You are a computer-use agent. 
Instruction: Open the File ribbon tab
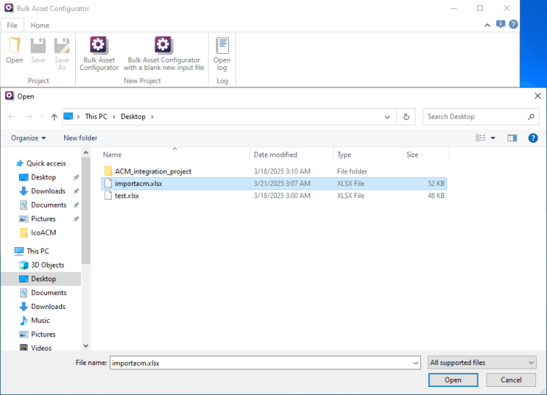coord(12,26)
